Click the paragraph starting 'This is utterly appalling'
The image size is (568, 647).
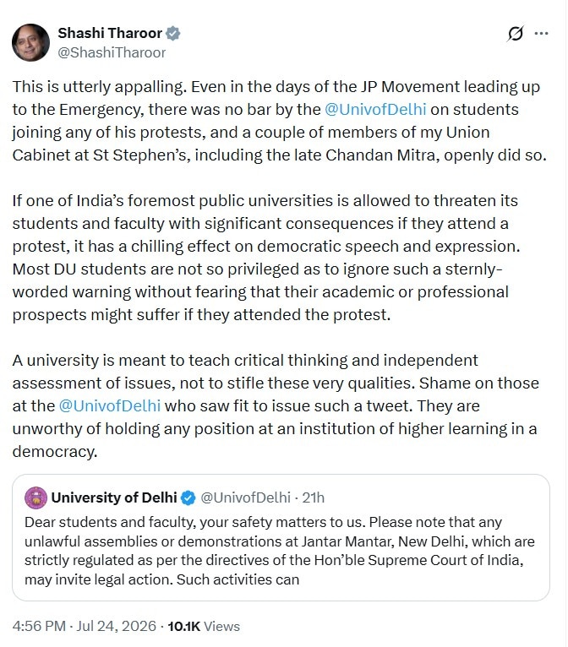tap(280, 121)
